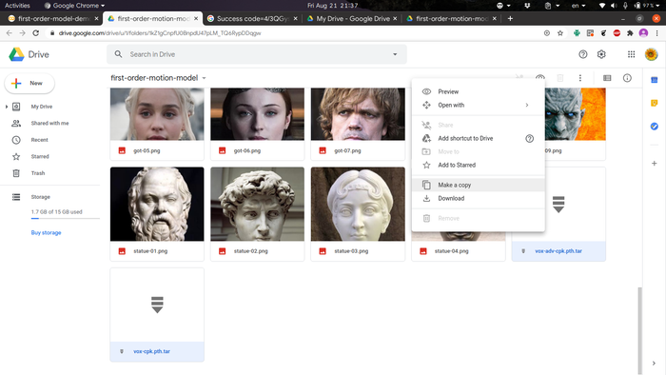Screen dimensions: 666x375
Task: Choose Add to Starred
Action: click(479, 166)
